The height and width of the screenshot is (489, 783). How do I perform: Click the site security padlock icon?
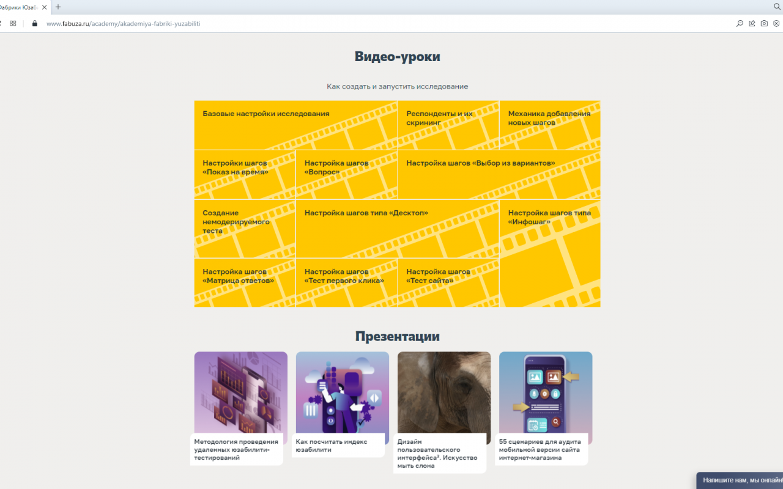[34, 23]
